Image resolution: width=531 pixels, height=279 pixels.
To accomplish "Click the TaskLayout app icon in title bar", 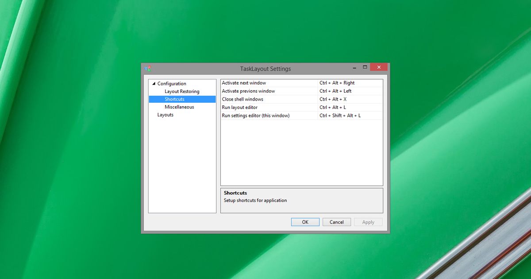I will coord(148,69).
